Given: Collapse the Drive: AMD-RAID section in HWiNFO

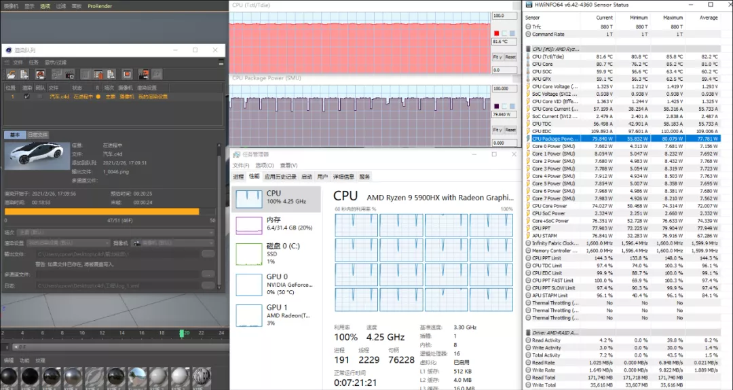Looking at the screenshot, I should [529, 332].
